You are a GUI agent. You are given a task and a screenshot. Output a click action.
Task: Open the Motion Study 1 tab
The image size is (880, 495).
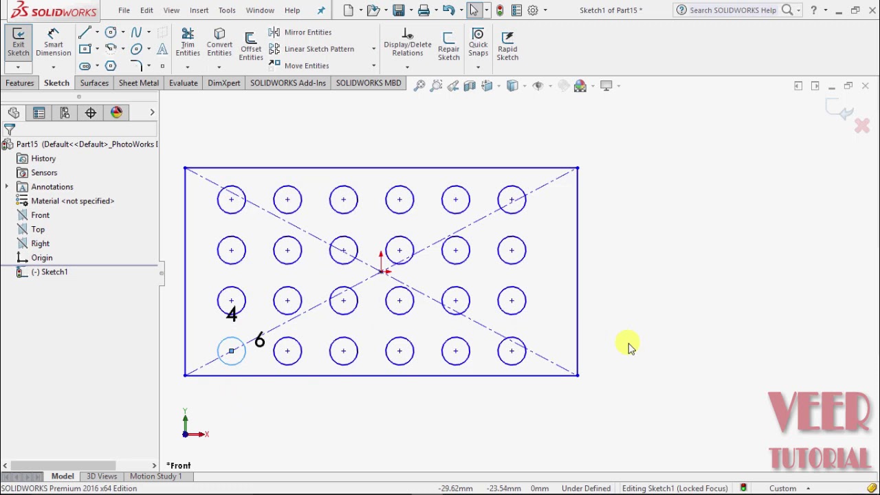[x=156, y=476]
